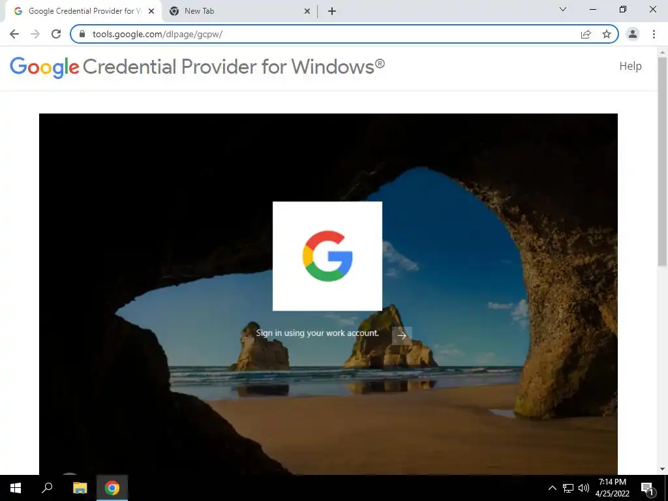Show hidden system tray icons
Image resolution: width=668 pixels, height=501 pixels.
[x=552, y=488]
